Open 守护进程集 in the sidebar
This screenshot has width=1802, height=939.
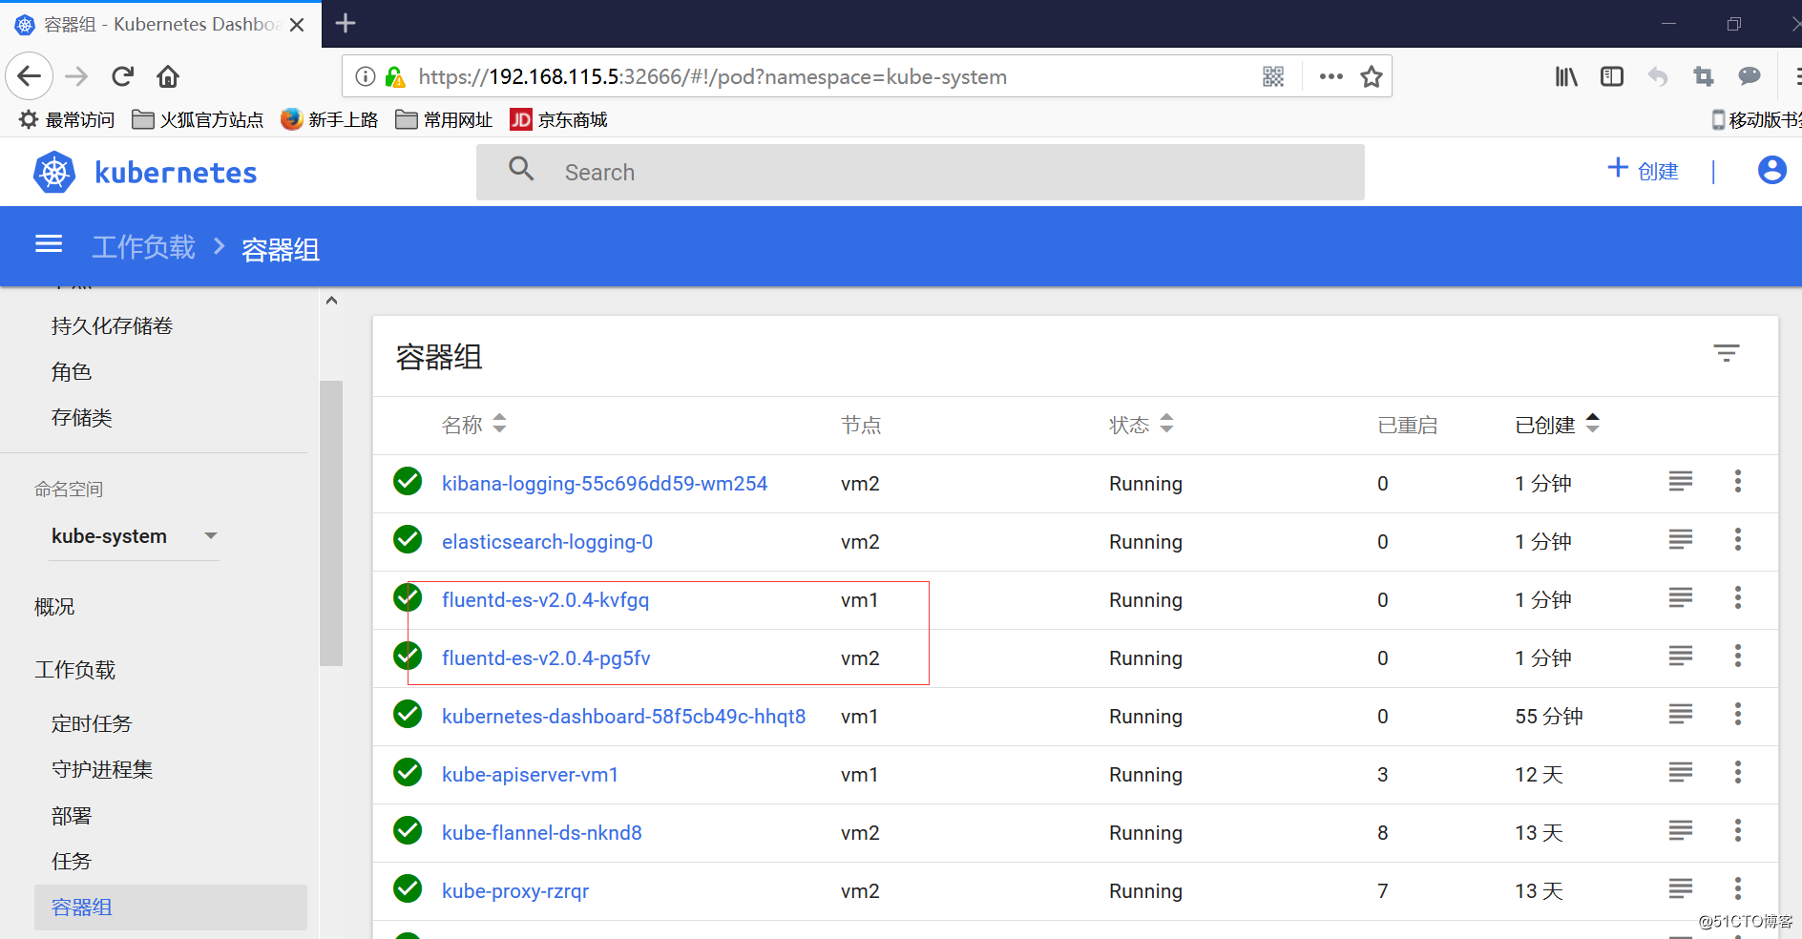point(102,770)
